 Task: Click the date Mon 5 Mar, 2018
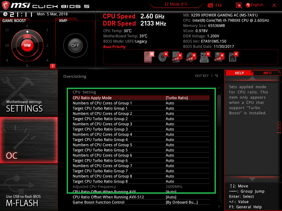pos(52,14)
